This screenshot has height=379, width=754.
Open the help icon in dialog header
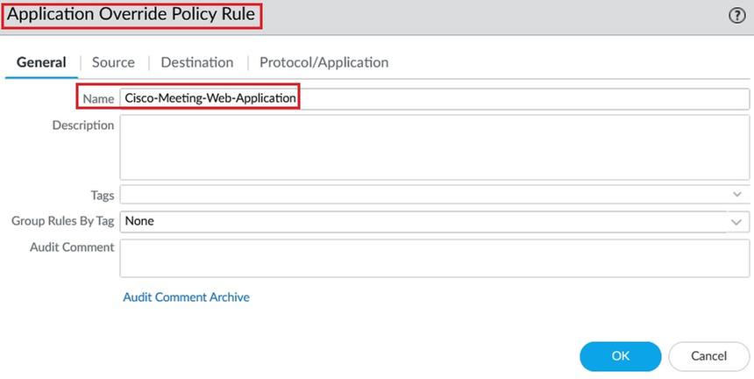click(x=736, y=16)
